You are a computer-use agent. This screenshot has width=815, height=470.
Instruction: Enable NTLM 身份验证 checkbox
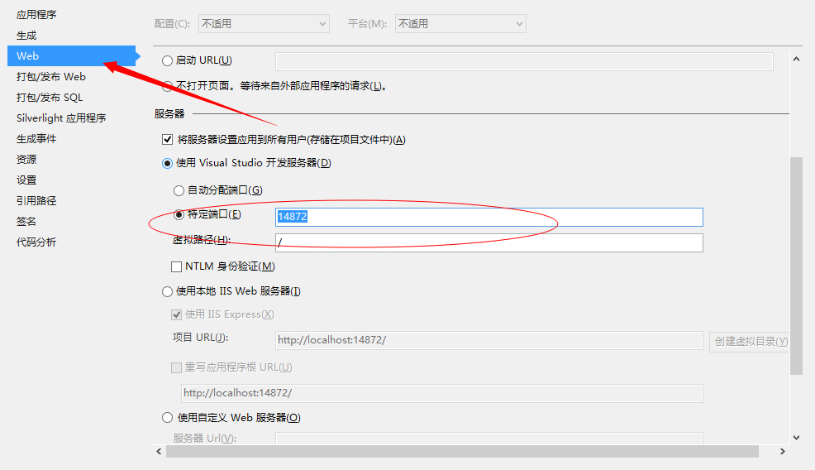pyautogui.click(x=176, y=267)
